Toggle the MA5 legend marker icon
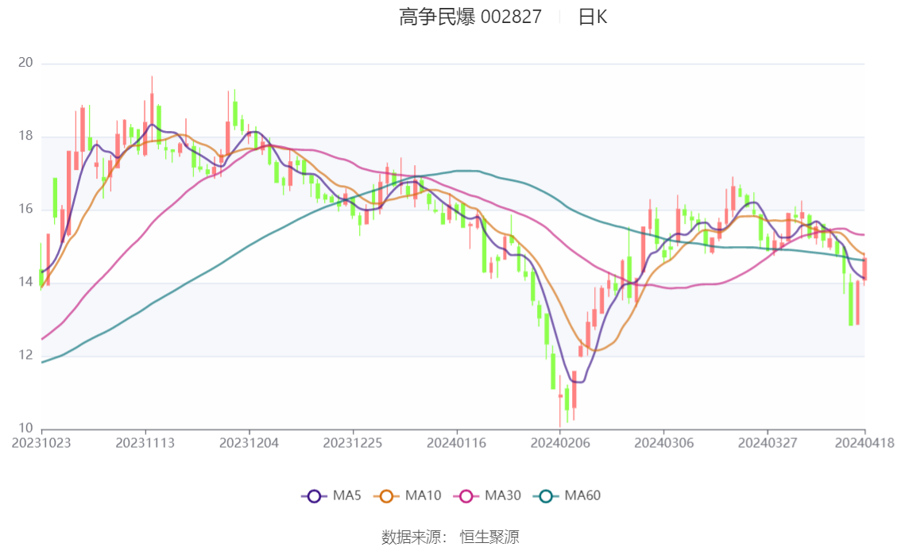The height and width of the screenshot is (547, 901). (x=314, y=496)
